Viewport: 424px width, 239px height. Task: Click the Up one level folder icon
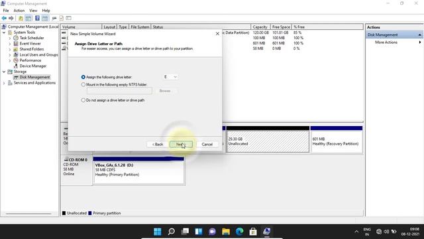tap(21, 18)
